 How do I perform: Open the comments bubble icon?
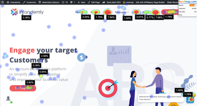click(71, 2)
